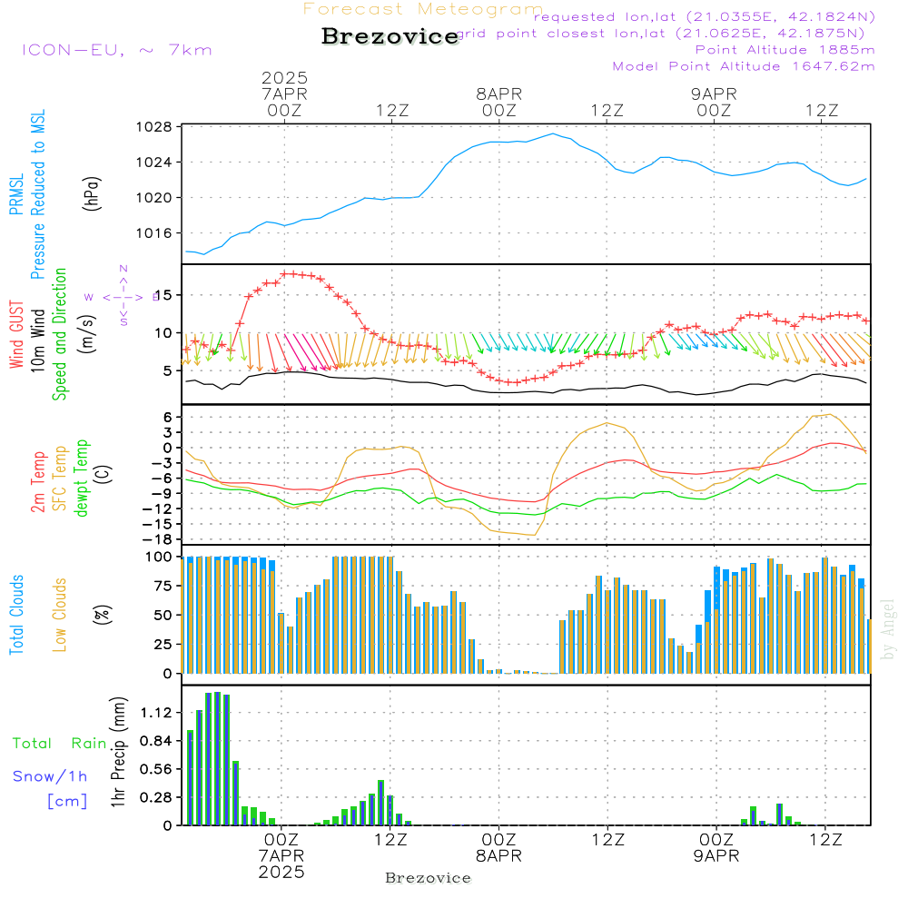This screenshot has width=908, height=908.
Task: Click the green "dewpt Temp" legend label
Action: [x=81, y=478]
